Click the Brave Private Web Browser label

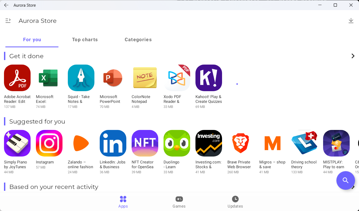pos(239,164)
